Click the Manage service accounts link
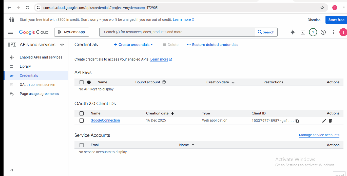The height and width of the screenshot is (176, 347). 319,135
